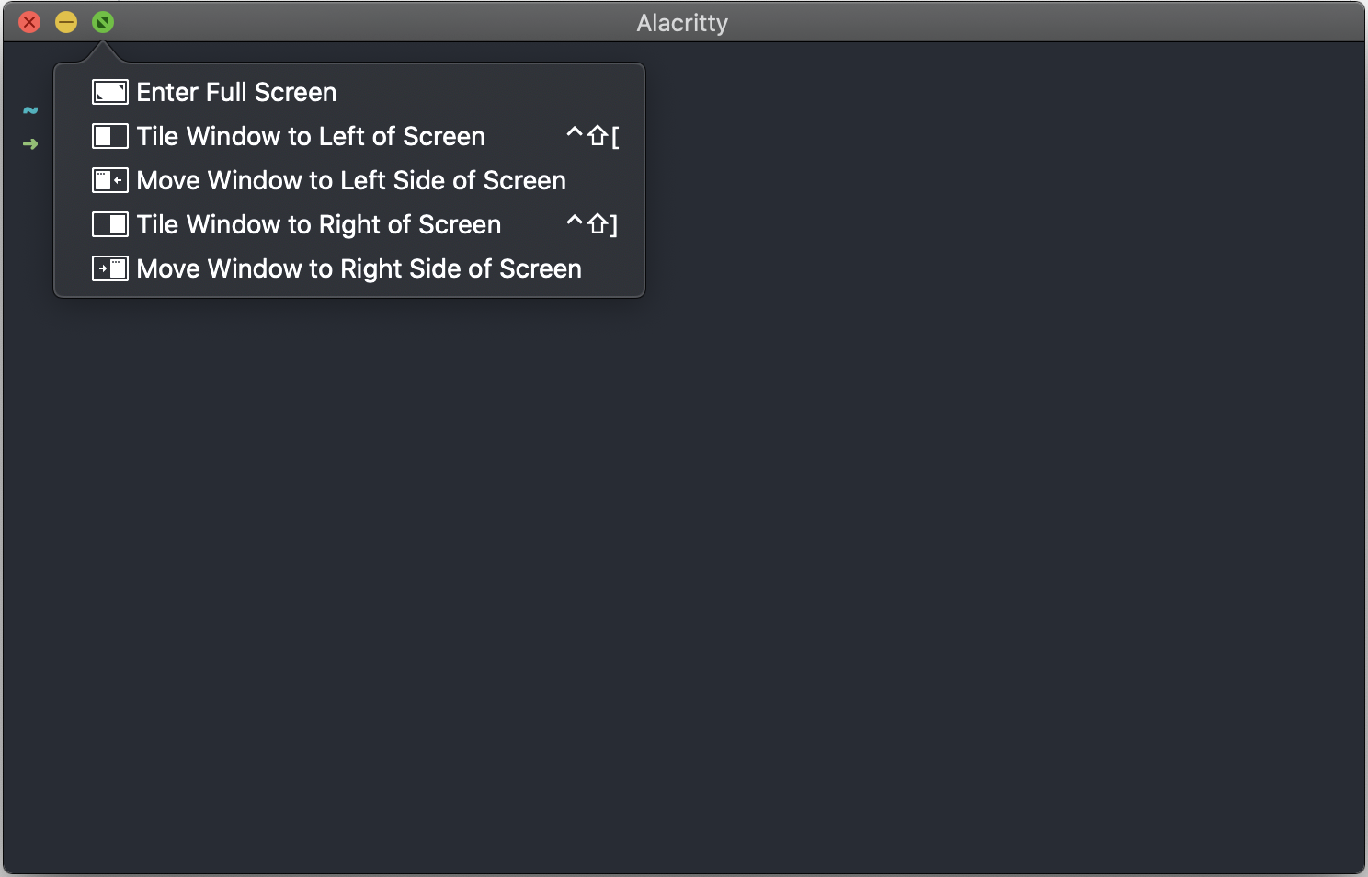Screen dimensions: 1368x877
Task: Select Enter Full Screen from the menu
Action: [x=236, y=92]
